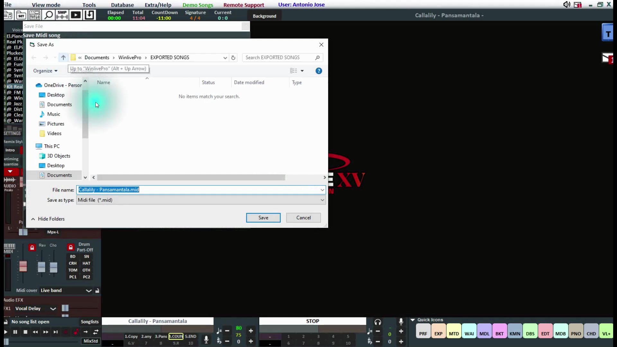Expand the FX1 Vocal Delay dropdown
The image size is (617, 347).
[53, 309]
